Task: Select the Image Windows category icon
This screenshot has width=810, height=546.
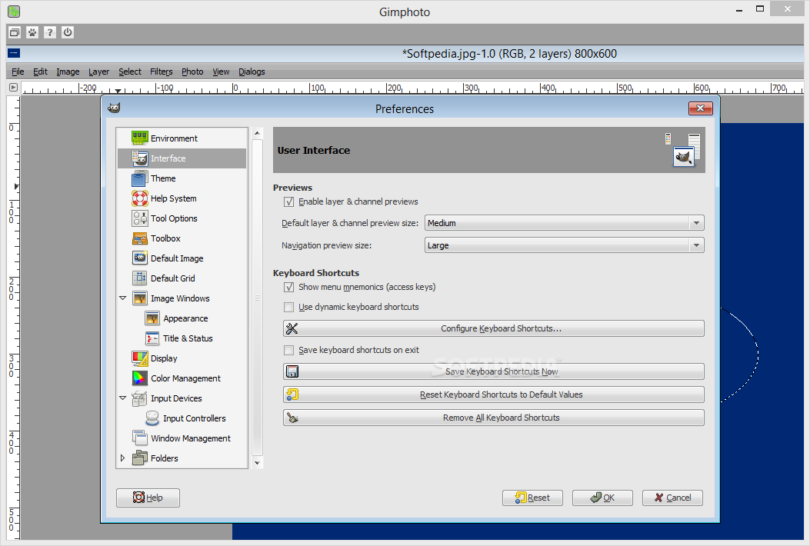Action: [x=140, y=298]
